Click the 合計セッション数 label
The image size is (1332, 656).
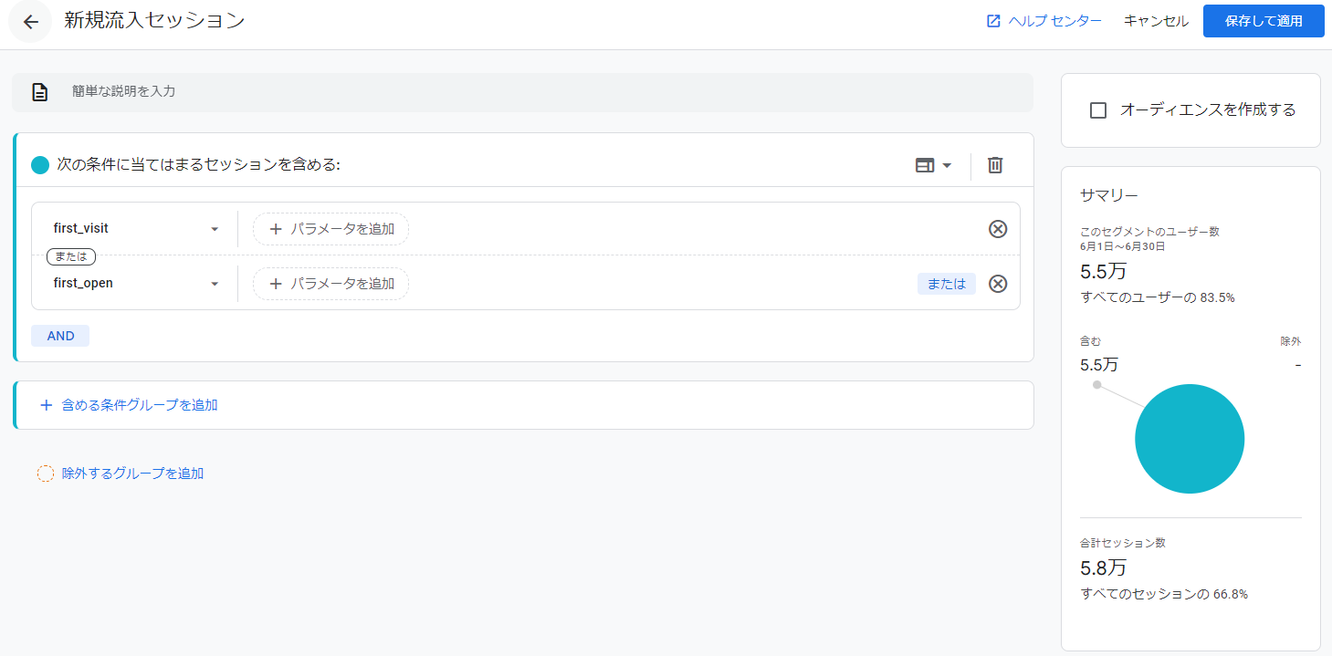click(x=1123, y=543)
